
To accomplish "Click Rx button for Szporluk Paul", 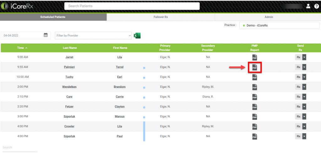I will tap(298, 136).
